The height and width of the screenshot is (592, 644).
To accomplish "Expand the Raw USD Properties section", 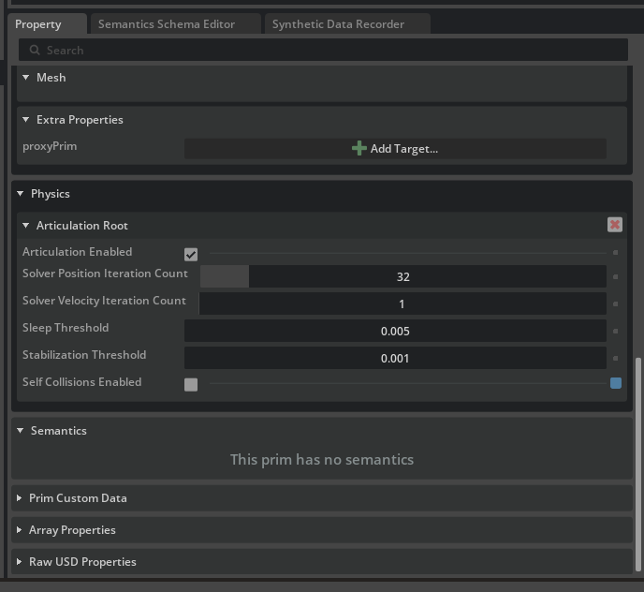I will point(20,562).
